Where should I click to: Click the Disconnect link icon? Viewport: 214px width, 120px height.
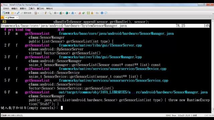click(x=18, y=13)
